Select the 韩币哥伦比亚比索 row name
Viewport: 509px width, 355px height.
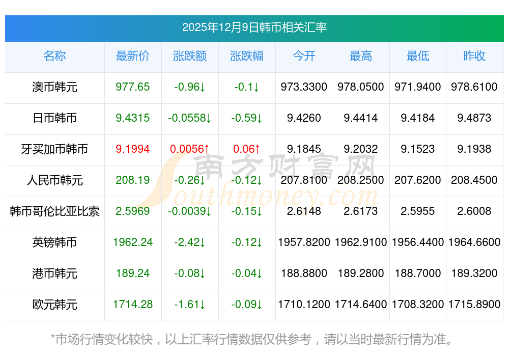click(54, 211)
